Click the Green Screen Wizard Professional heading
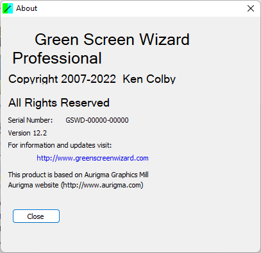 pos(101,49)
